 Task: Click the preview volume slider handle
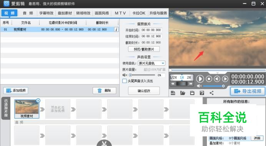pos(223,86)
